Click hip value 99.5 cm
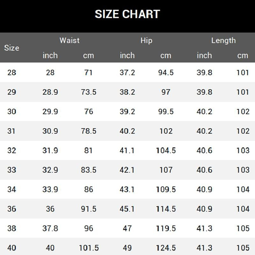255x255 pixels. click(x=166, y=112)
